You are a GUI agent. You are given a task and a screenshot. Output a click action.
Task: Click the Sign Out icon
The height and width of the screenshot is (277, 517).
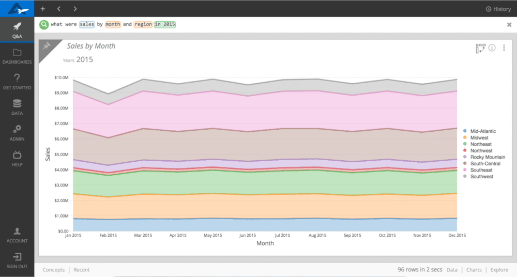17,256
